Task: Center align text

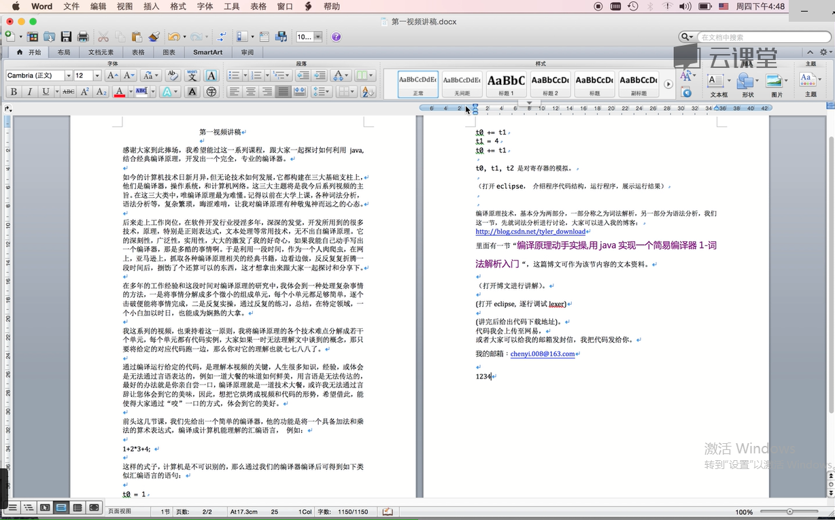Action: [250, 92]
